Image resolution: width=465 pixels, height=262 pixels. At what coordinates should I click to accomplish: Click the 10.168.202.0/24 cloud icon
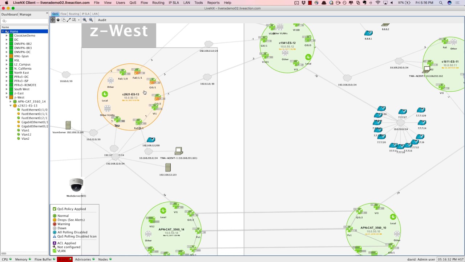pyautogui.click(x=399, y=61)
